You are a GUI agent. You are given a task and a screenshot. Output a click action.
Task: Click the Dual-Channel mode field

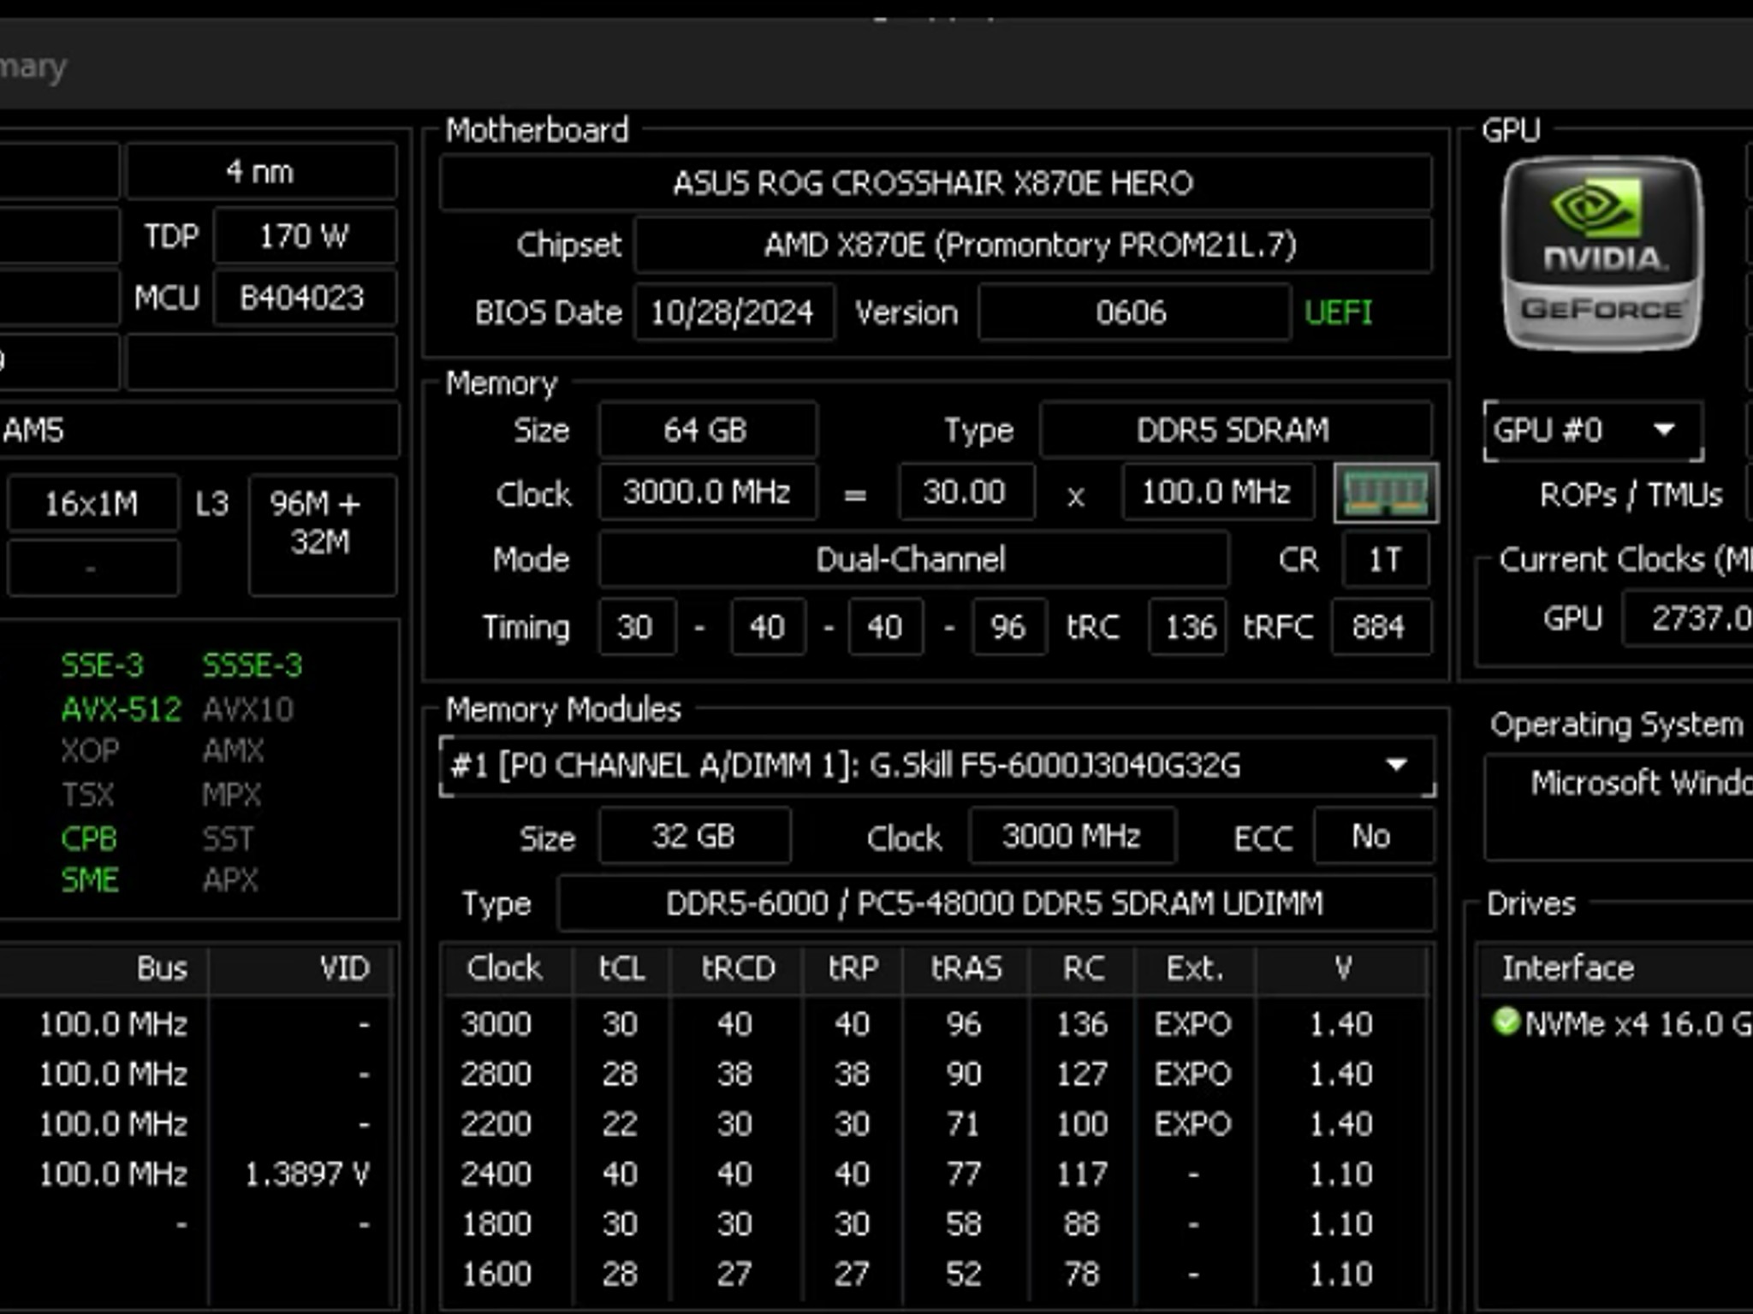coord(913,559)
